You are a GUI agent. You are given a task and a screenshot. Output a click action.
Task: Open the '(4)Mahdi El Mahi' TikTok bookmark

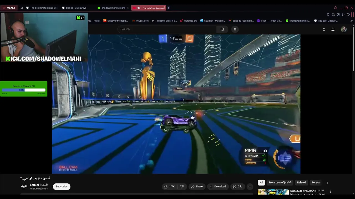(164, 21)
